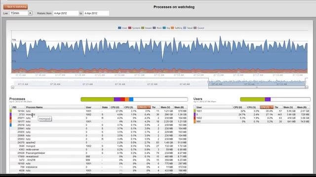Click red color marker for PID 25971
Viewport: 316px width, 177px height.
point(10,118)
